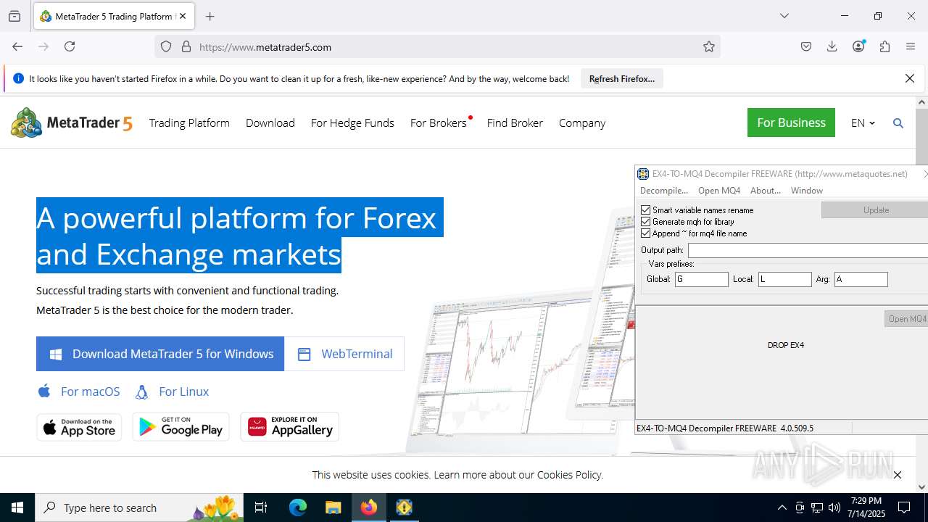928x522 pixels.
Task: Click the taskbar search box
Action: (139, 507)
